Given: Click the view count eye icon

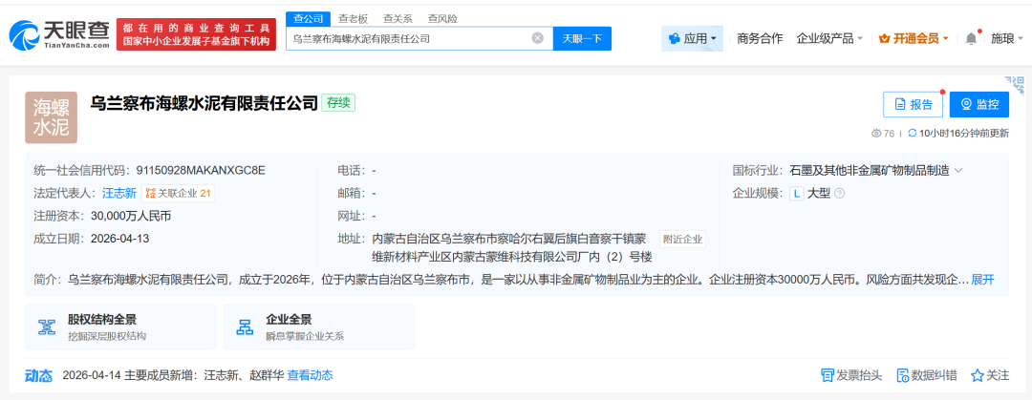Looking at the screenshot, I should point(876,133).
